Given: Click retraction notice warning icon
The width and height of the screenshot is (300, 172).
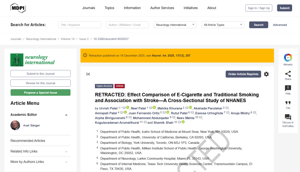Looking at the screenshot, I should click(x=85, y=55).
